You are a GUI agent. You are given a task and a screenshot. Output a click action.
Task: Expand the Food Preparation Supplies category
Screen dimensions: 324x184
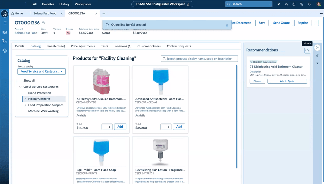pos(25,105)
